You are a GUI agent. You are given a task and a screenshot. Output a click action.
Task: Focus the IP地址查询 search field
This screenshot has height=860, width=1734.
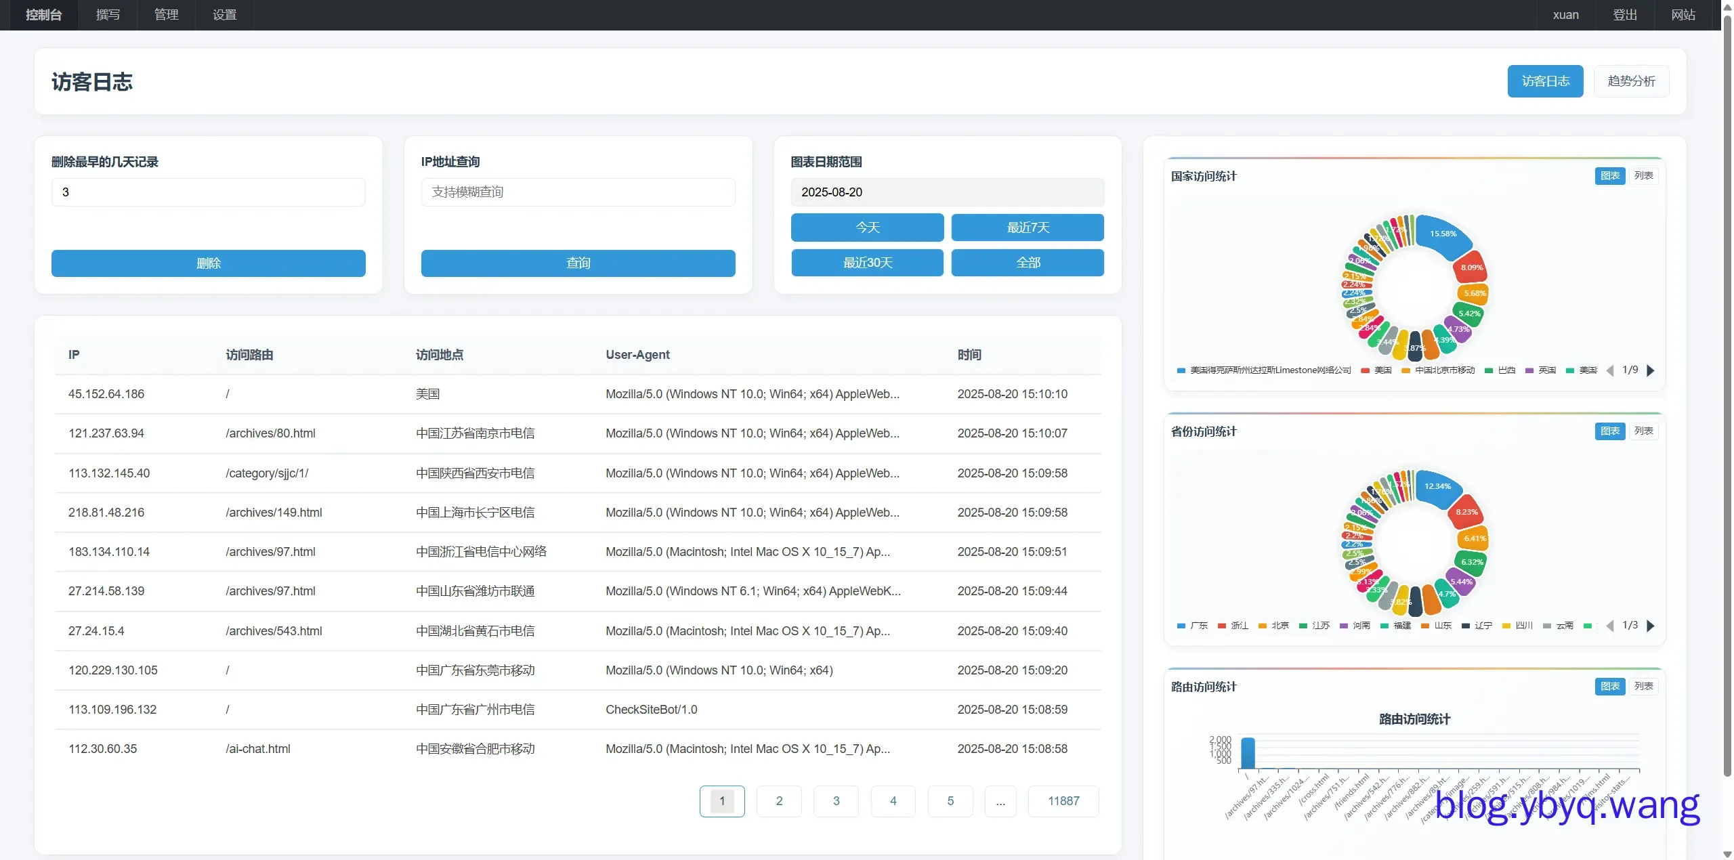pyautogui.click(x=578, y=192)
